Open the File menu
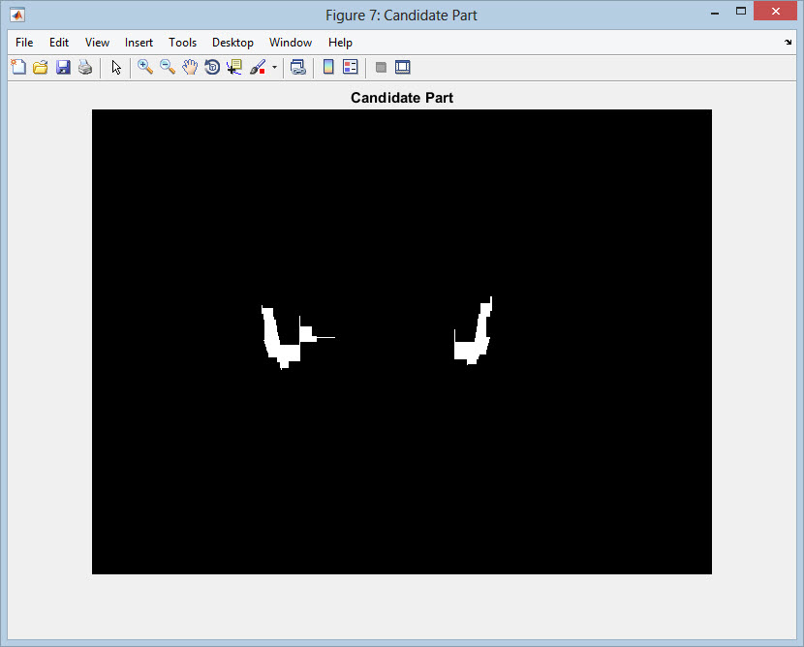This screenshot has width=804, height=647. pyautogui.click(x=24, y=43)
